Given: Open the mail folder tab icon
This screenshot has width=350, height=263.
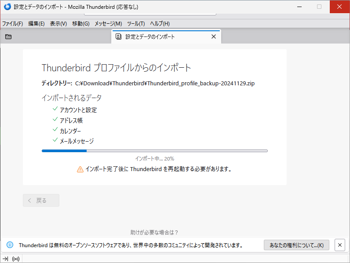Looking at the screenshot, I should coord(8,37).
